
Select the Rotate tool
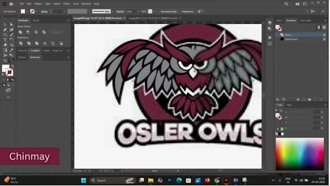[11, 40]
